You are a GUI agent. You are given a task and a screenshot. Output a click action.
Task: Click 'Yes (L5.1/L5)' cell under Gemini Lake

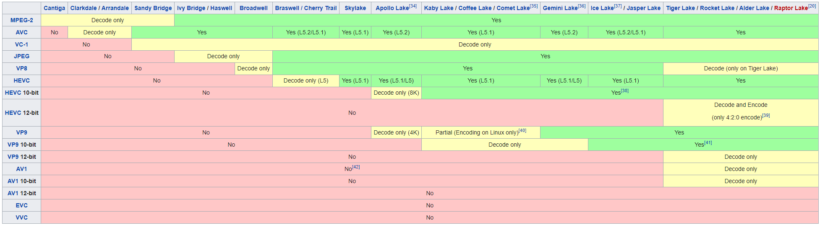(564, 80)
